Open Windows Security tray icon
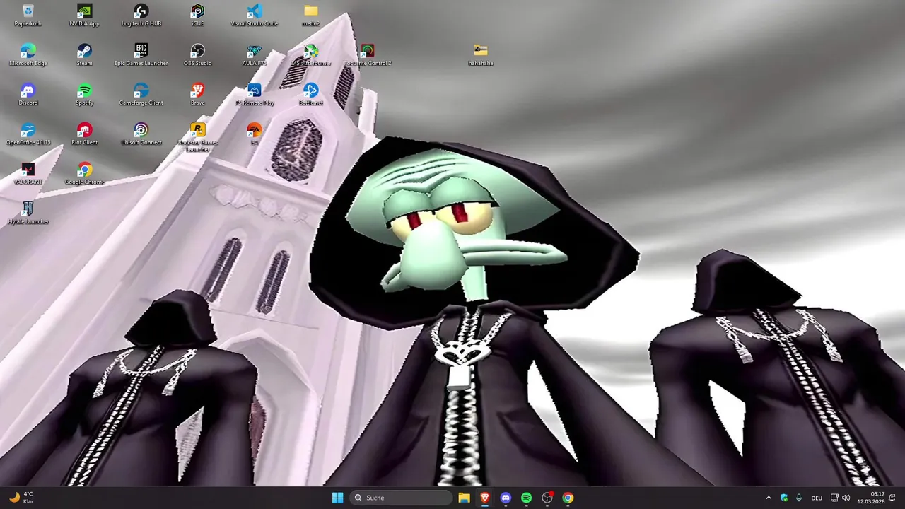The image size is (905, 509). click(783, 498)
